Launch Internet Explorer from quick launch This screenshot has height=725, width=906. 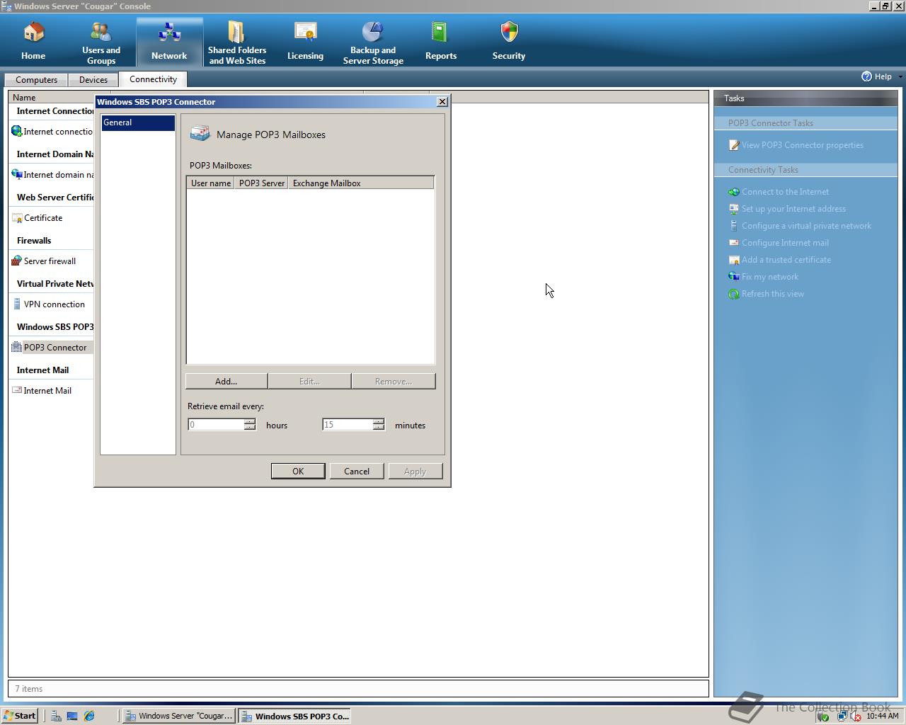tap(89, 716)
